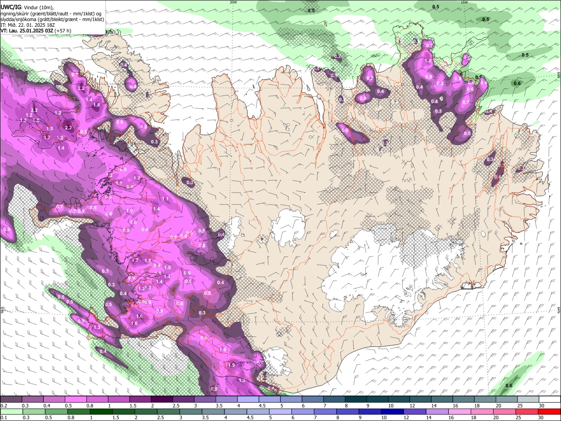Select the 'slydda/snjókoma' header line
The height and width of the screenshot is (421, 561).
coord(52,19)
